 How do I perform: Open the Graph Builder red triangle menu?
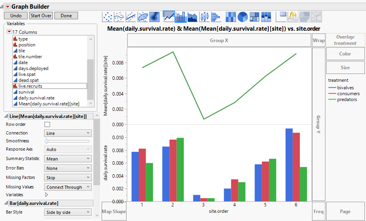(x=7, y=7)
